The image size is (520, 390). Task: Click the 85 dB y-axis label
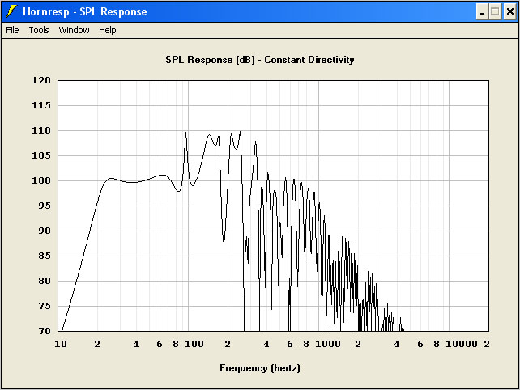tap(45, 256)
